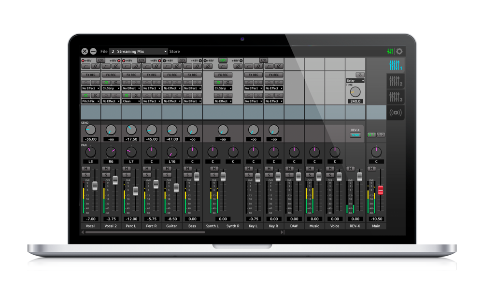Screen dimensions: 483x290
Task: Open the Delay effect edit (e) button
Action: coord(360,75)
